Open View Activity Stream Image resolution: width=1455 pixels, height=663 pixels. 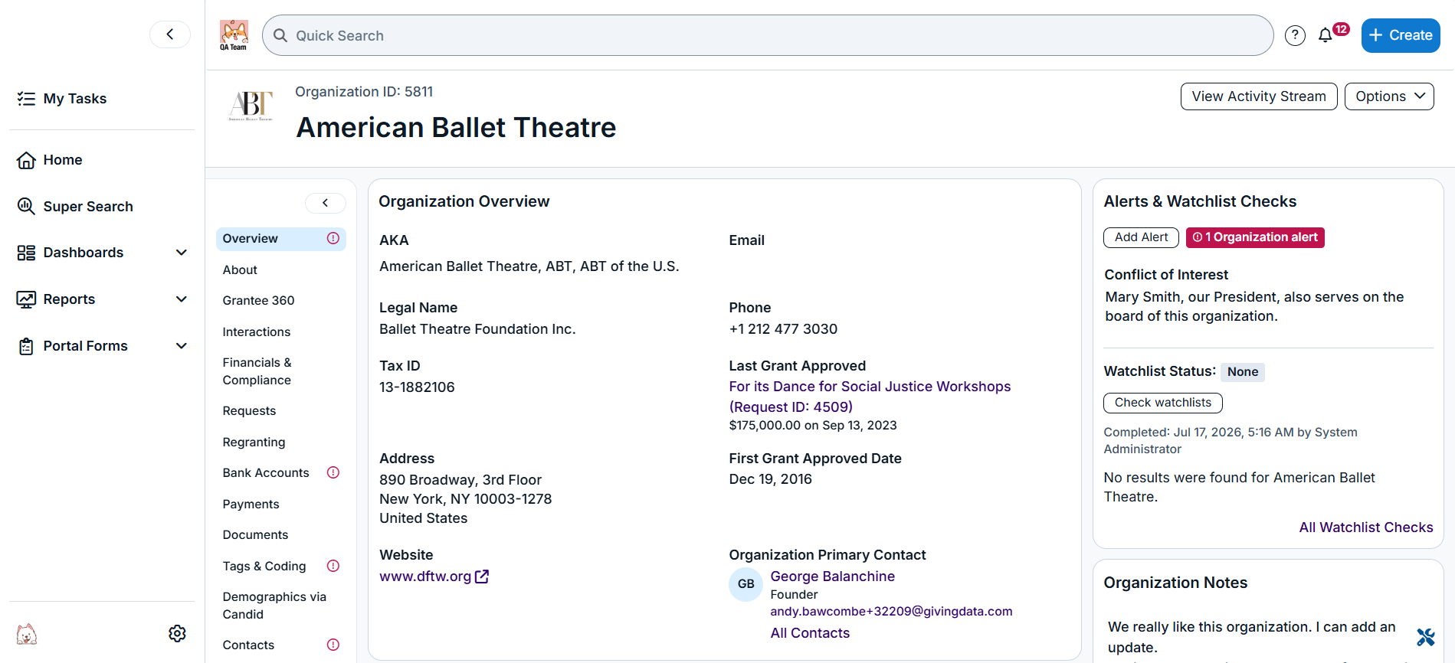[1259, 96]
